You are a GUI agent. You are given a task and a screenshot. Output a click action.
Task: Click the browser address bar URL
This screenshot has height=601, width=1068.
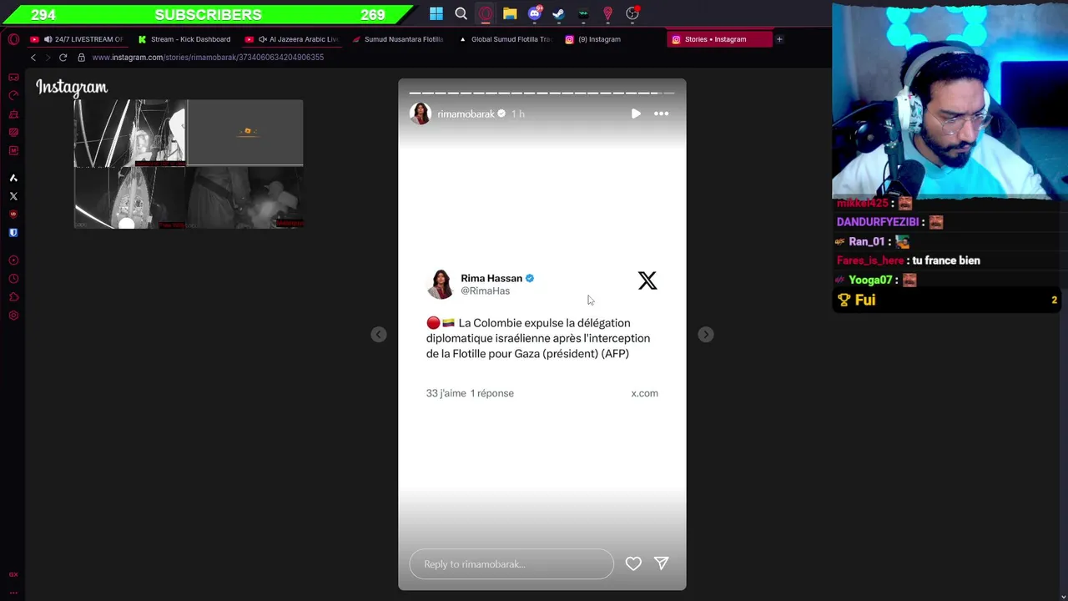click(208, 58)
